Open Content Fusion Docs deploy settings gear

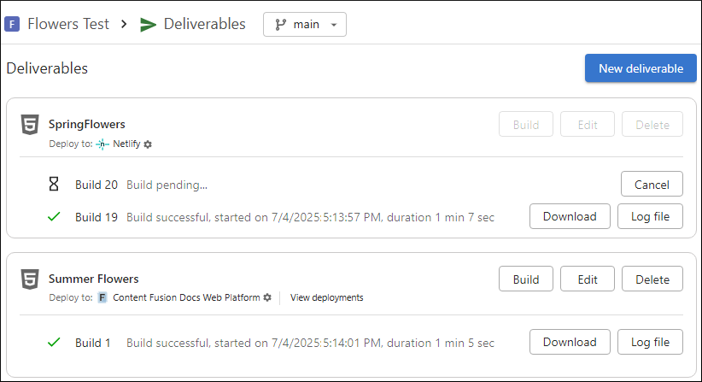click(x=267, y=297)
